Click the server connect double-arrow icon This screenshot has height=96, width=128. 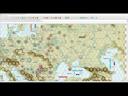(5, 18)
